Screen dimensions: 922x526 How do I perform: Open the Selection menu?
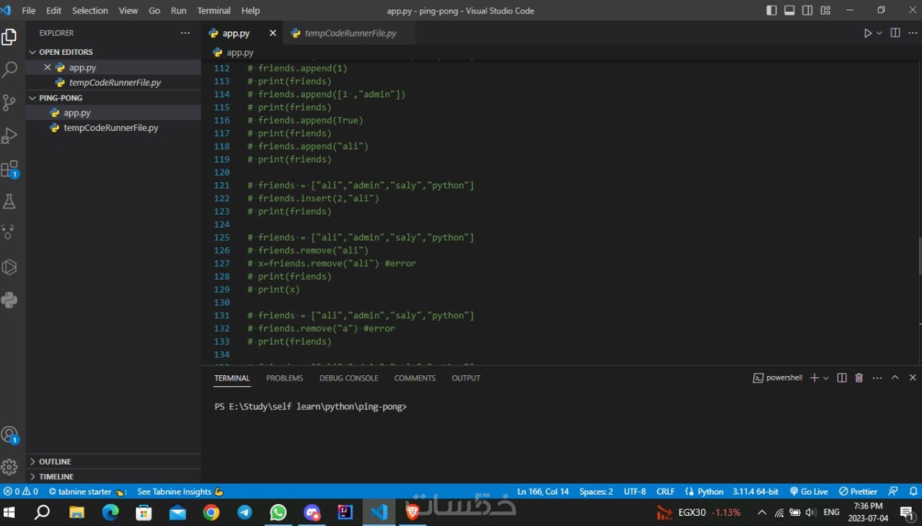click(90, 11)
